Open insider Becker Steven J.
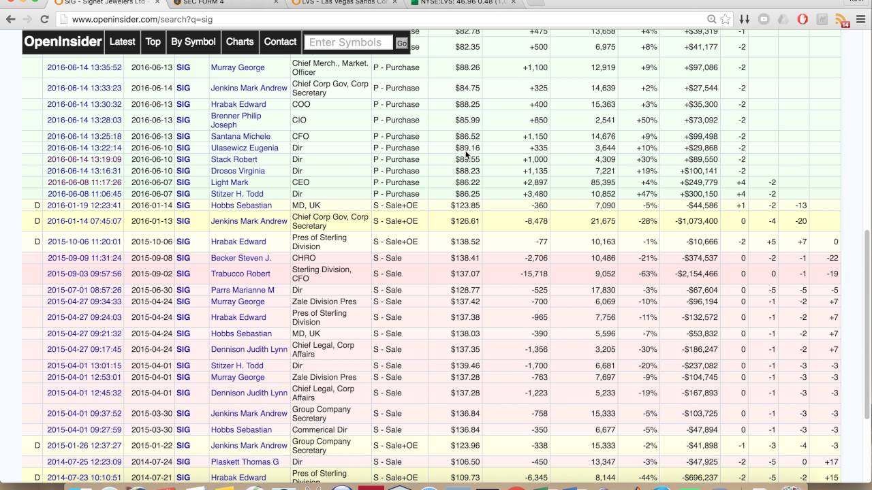The height and width of the screenshot is (490, 872). pyautogui.click(x=240, y=258)
